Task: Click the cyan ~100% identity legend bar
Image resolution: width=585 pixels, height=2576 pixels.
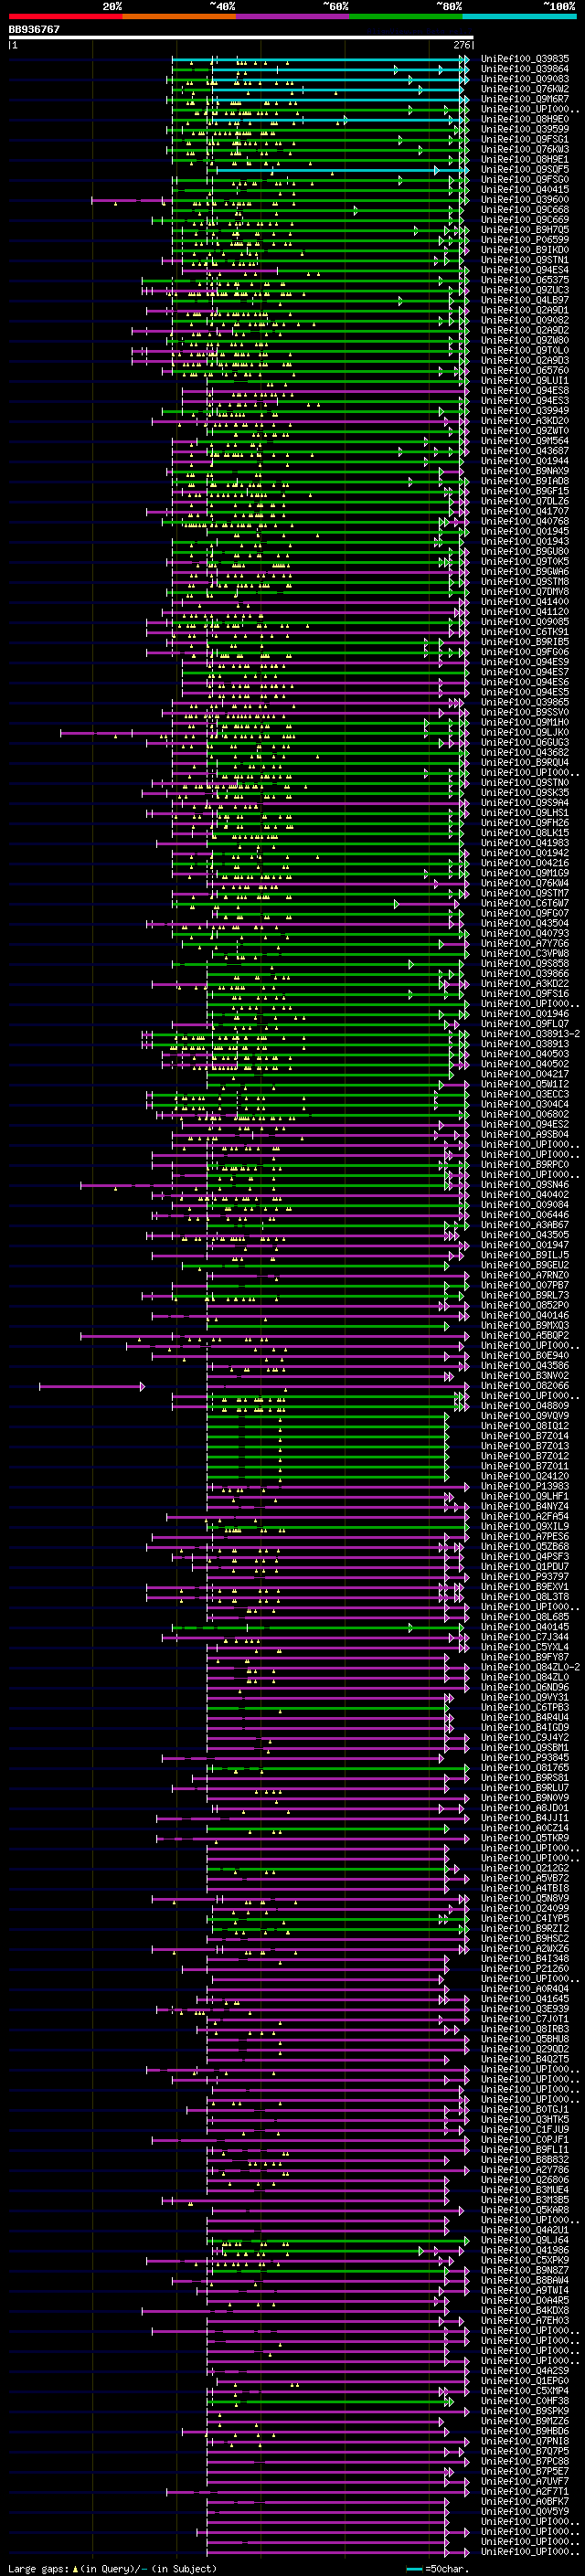Action: 519,16
